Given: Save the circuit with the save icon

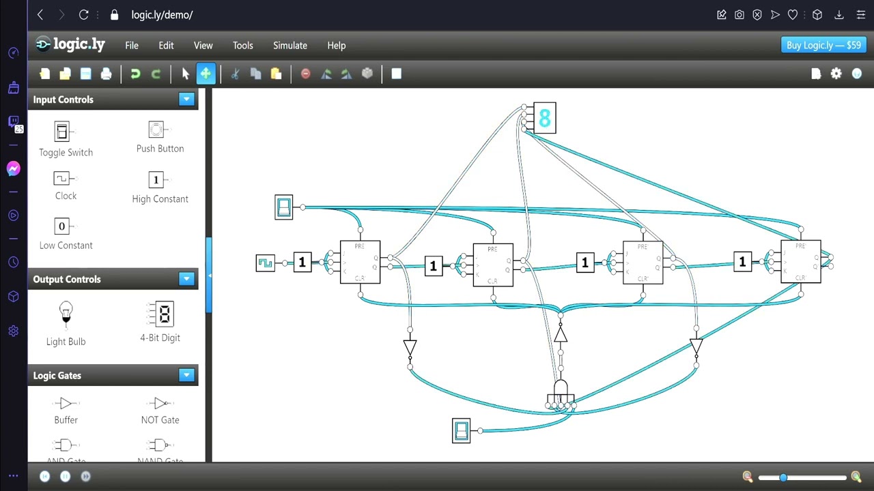Looking at the screenshot, I should click(x=86, y=74).
